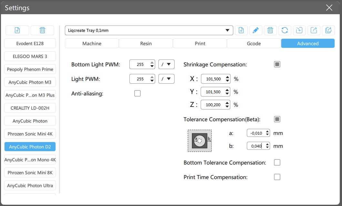Image resolution: width=342 pixels, height=206 pixels.
Task: Export the profile with the single-arrow icon
Action: click(314, 30)
